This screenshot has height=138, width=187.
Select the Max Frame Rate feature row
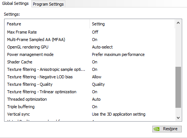pos(90,32)
